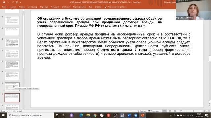Viewport: 211px width, 118px height.
Task: Open the notification center icon
Action: (x=207, y=115)
